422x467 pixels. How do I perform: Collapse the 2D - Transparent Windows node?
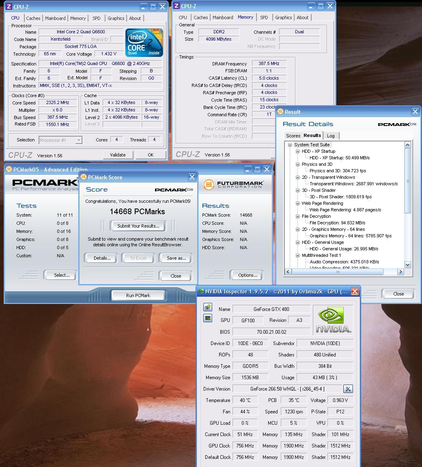coord(297,177)
